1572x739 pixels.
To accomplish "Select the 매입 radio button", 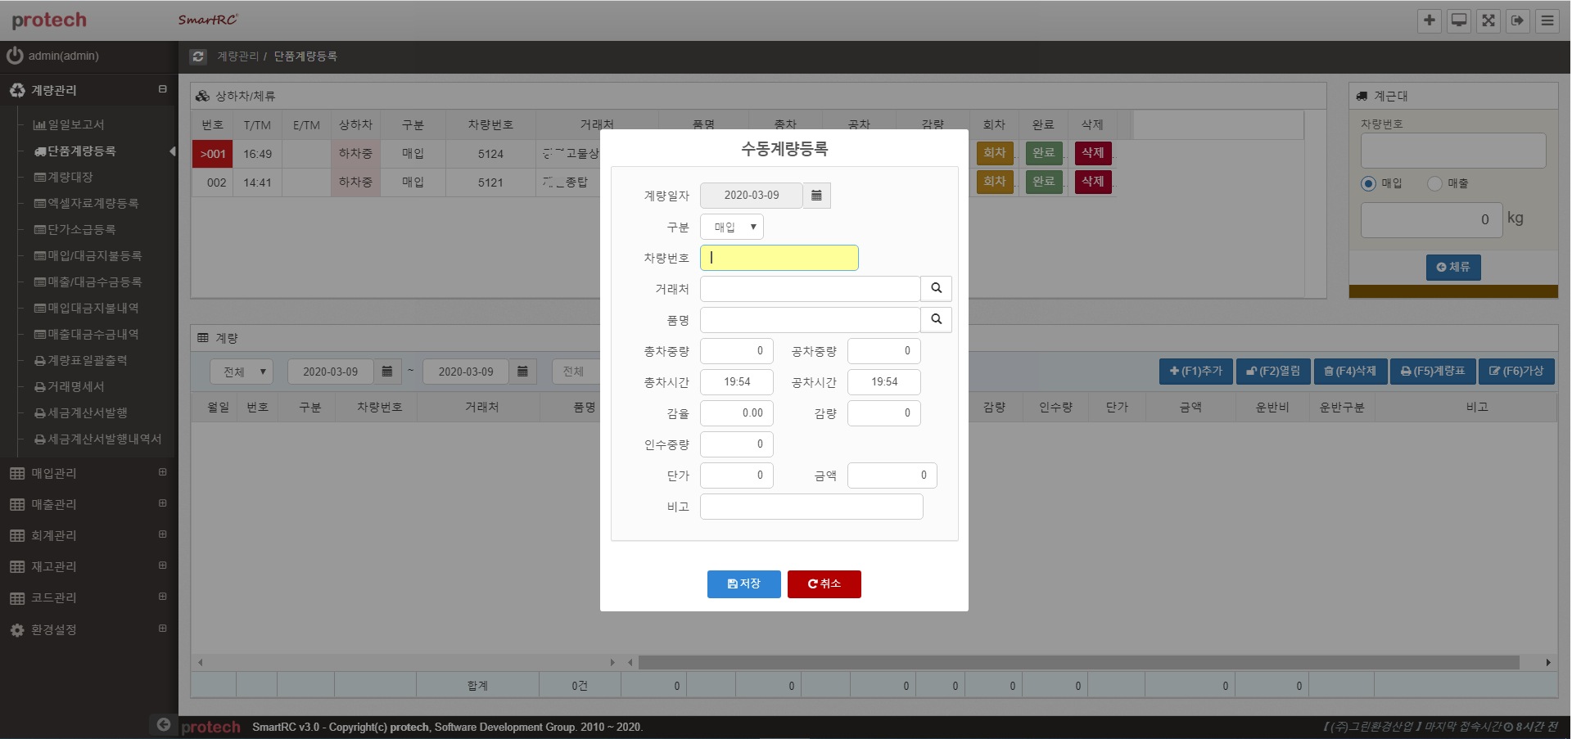I will tap(1368, 184).
